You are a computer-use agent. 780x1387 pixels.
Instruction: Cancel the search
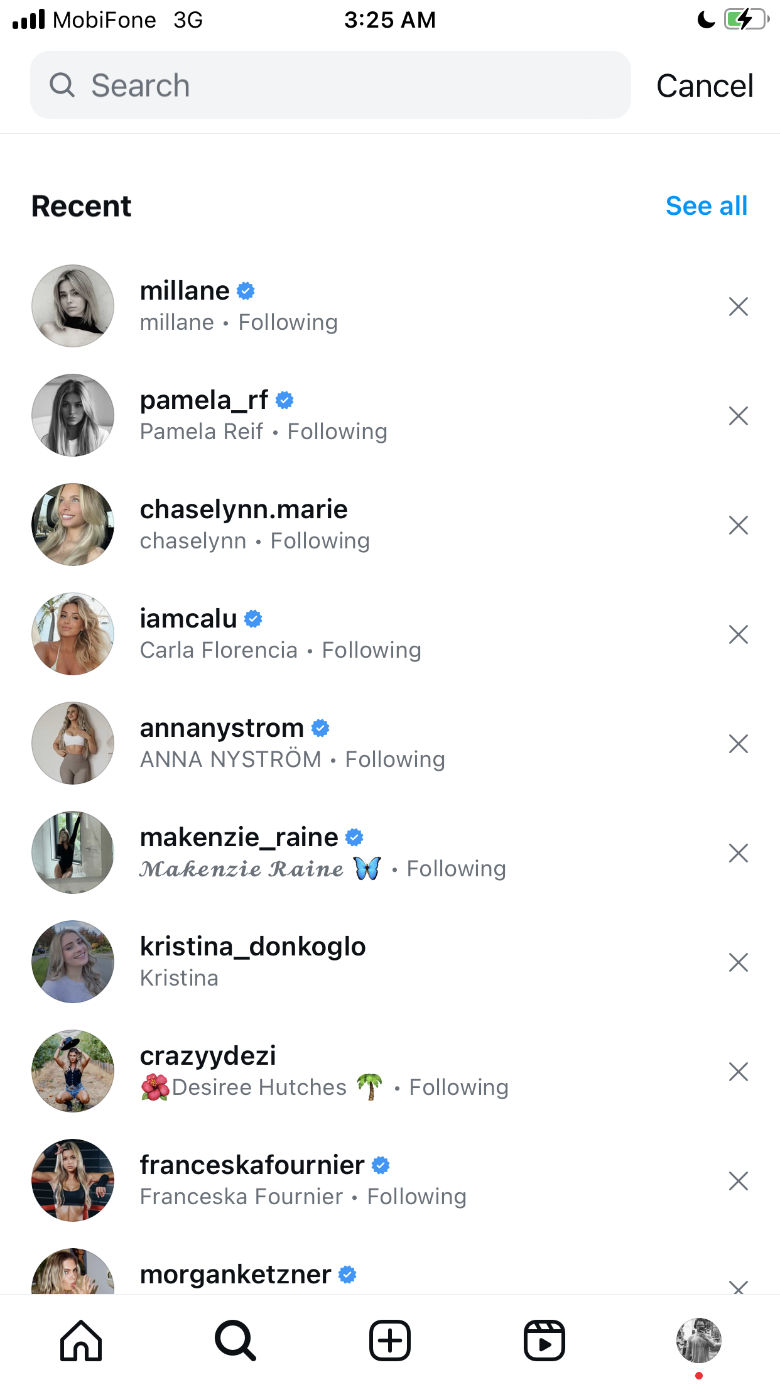point(705,85)
